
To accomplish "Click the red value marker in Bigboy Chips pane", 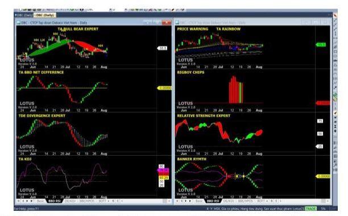I will pyautogui.click(x=323, y=103).
